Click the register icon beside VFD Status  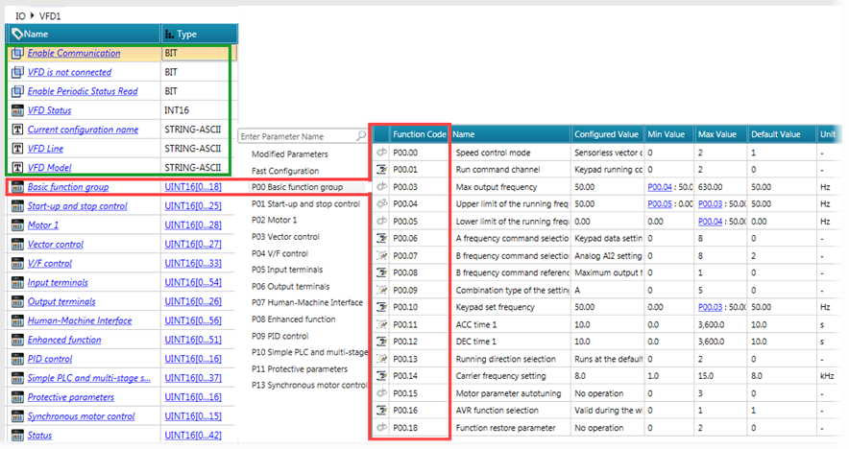(x=16, y=110)
